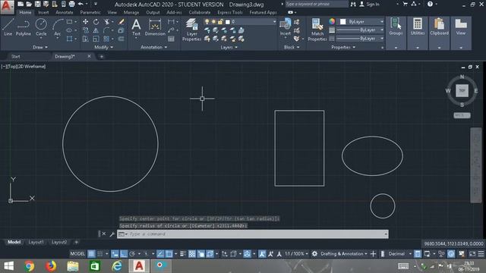Toggle lineweight display in status bar

[x=183, y=254]
